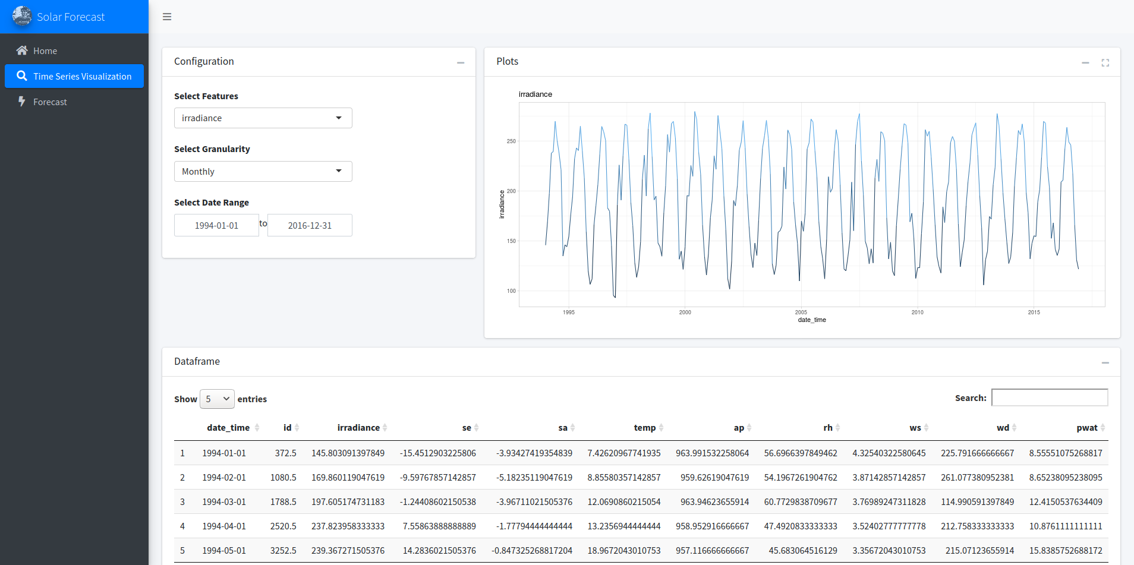The height and width of the screenshot is (565, 1134).
Task: Click the Time Series Visualization magnifier icon
Action: [22, 76]
